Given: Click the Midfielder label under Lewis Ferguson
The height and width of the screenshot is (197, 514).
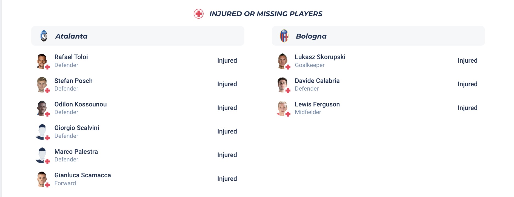Looking at the screenshot, I should (x=308, y=112).
